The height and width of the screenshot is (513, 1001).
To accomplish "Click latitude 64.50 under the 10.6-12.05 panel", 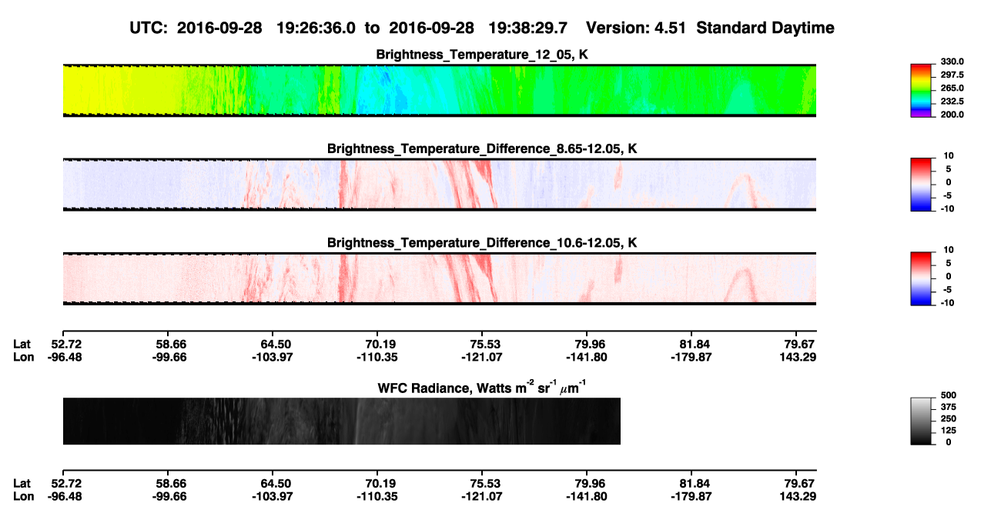I will pos(276,344).
